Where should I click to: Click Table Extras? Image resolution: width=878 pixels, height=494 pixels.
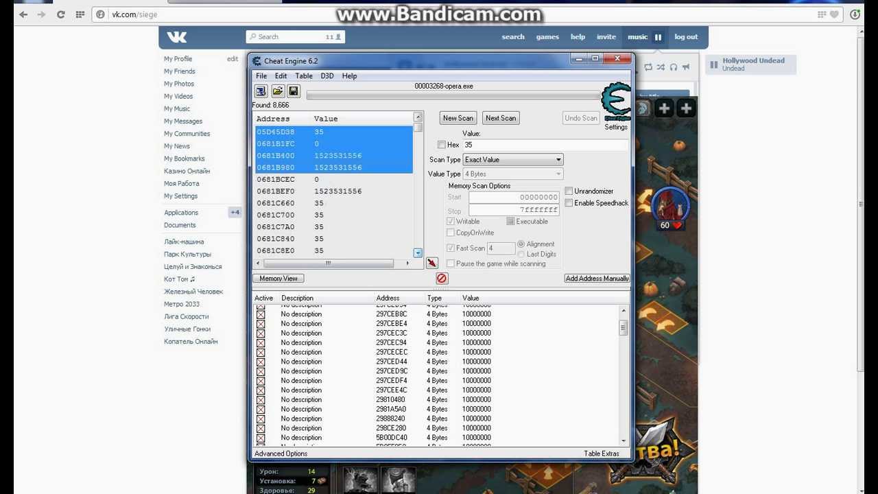602,454
